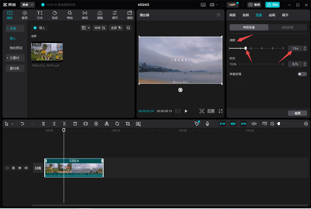Select the 09d2c22a video thumbnail

pyautogui.click(x=47, y=52)
